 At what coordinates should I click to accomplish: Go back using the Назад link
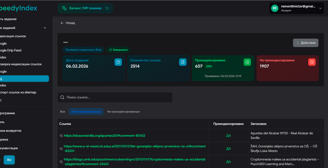tap(68, 23)
